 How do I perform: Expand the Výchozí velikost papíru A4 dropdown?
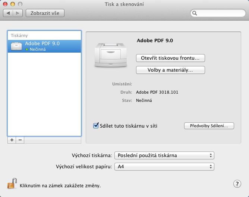point(164,167)
